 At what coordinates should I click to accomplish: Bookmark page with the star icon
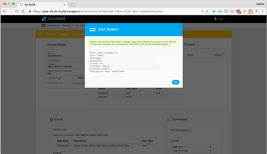[207, 11]
